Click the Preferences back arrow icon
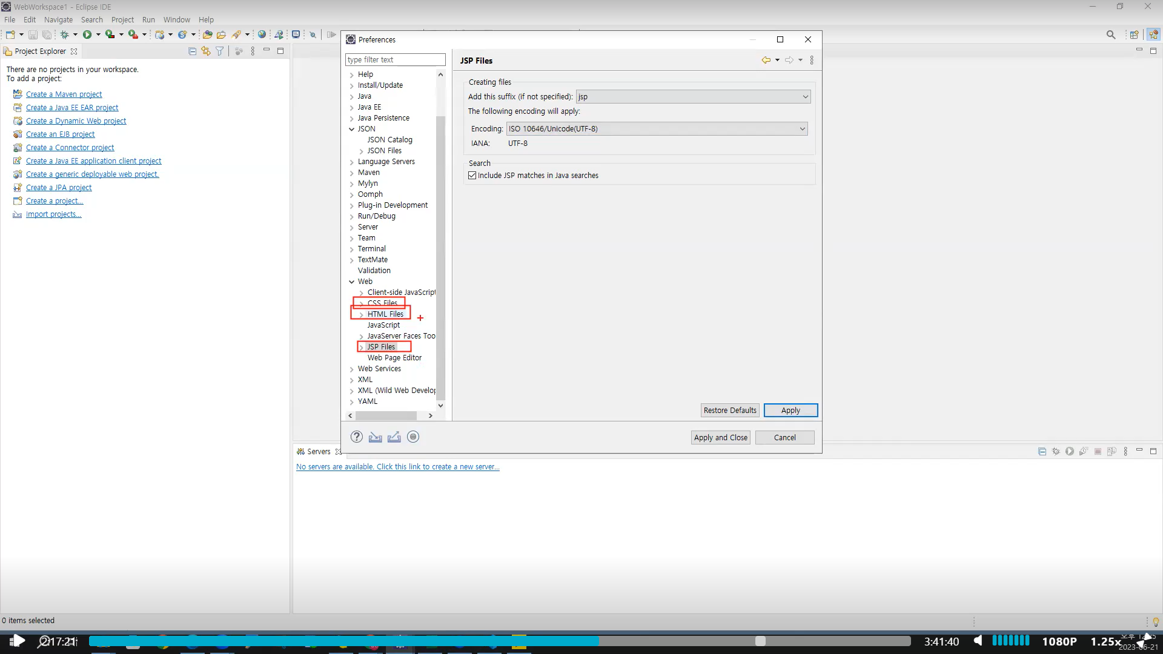 click(766, 60)
